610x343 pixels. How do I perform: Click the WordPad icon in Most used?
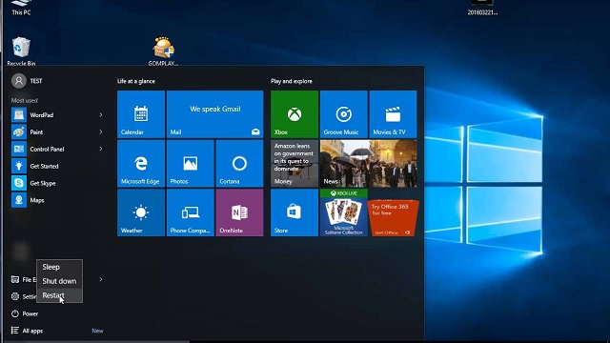coord(19,115)
